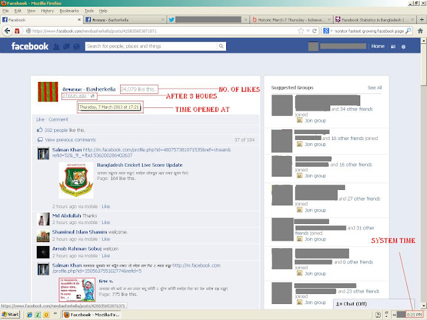Open the Tools menu
Image resolution: width=427 pixels, height=320 pixels.
point(89,11)
